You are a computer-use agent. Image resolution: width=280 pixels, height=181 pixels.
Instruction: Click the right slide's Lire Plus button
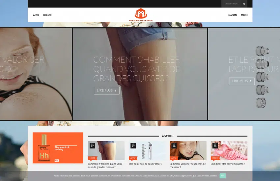[x=241, y=81]
